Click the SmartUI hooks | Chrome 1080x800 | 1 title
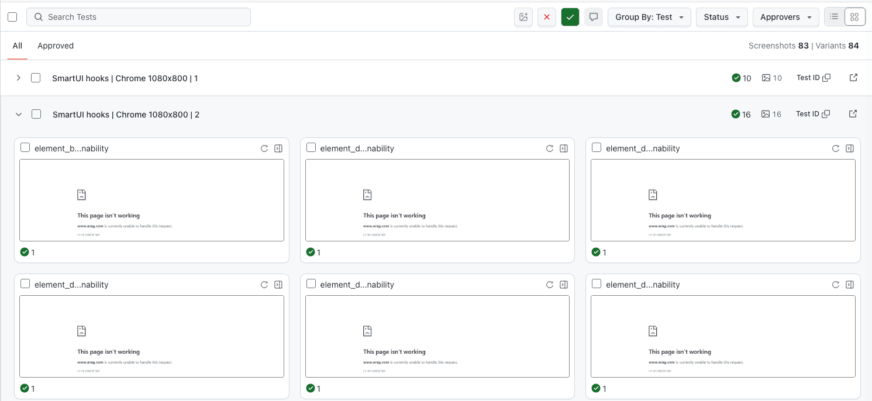The width and height of the screenshot is (872, 401). click(x=125, y=78)
